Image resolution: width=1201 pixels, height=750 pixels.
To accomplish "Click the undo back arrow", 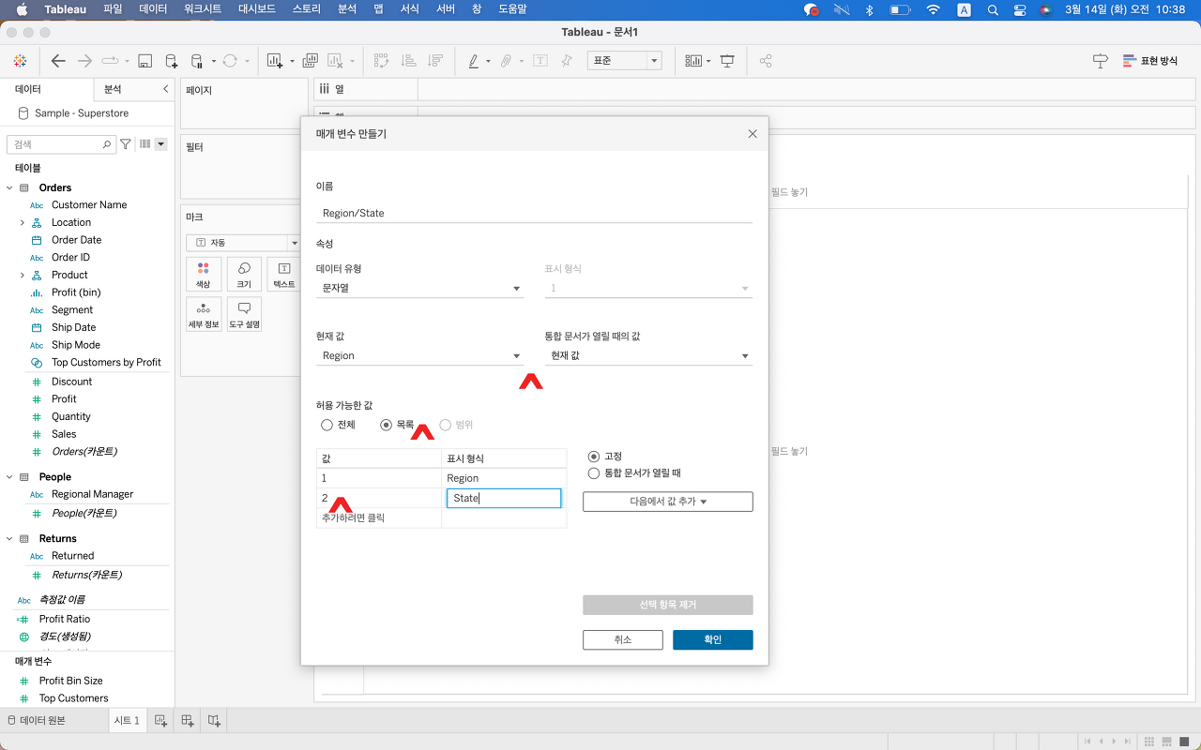I will [x=58, y=61].
